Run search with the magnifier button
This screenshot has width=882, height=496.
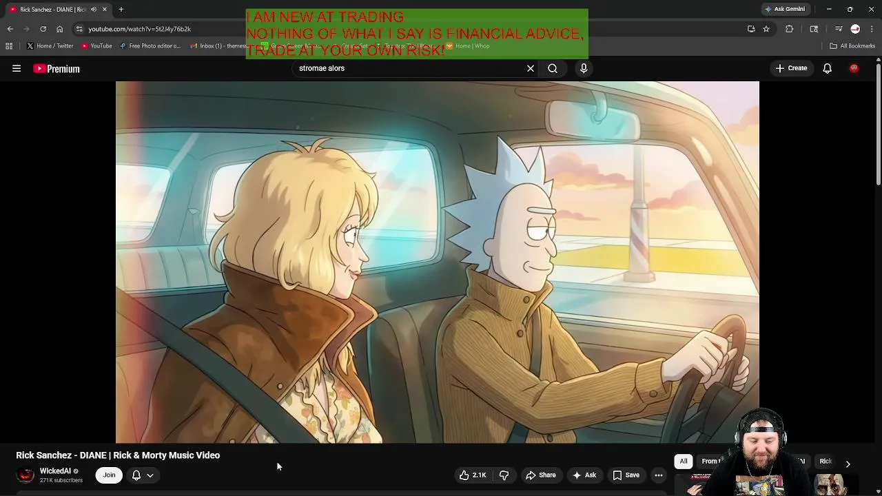(553, 68)
